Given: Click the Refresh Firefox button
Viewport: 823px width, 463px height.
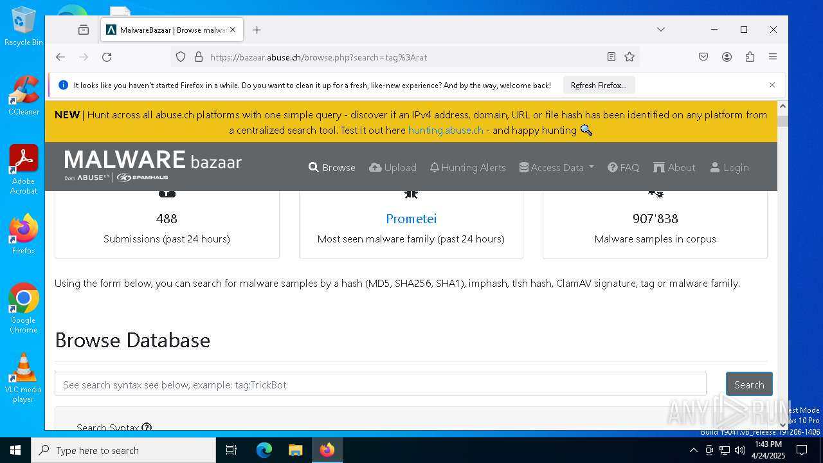Looking at the screenshot, I should click(599, 85).
